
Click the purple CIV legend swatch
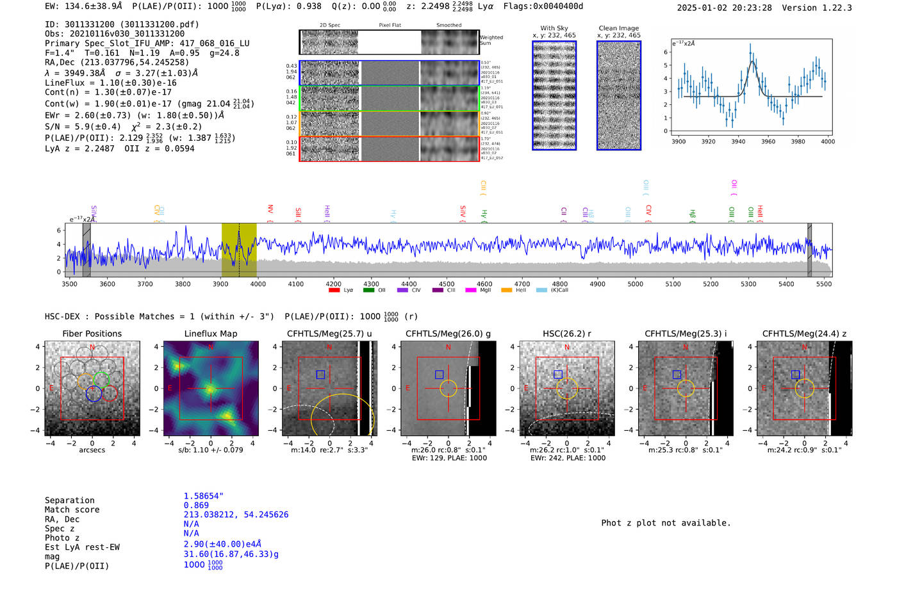pyautogui.click(x=402, y=290)
